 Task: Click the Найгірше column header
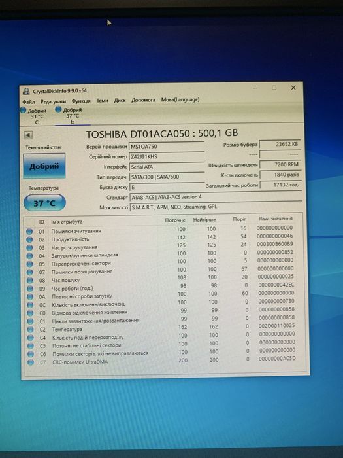(x=204, y=220)
